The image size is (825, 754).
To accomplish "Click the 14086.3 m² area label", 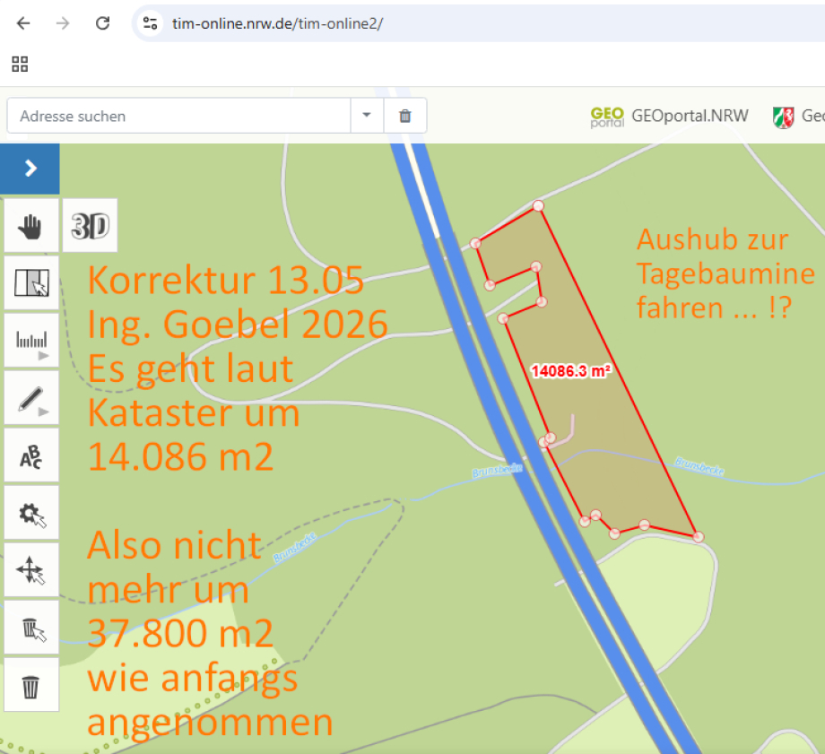I will (x=571, y=371).
